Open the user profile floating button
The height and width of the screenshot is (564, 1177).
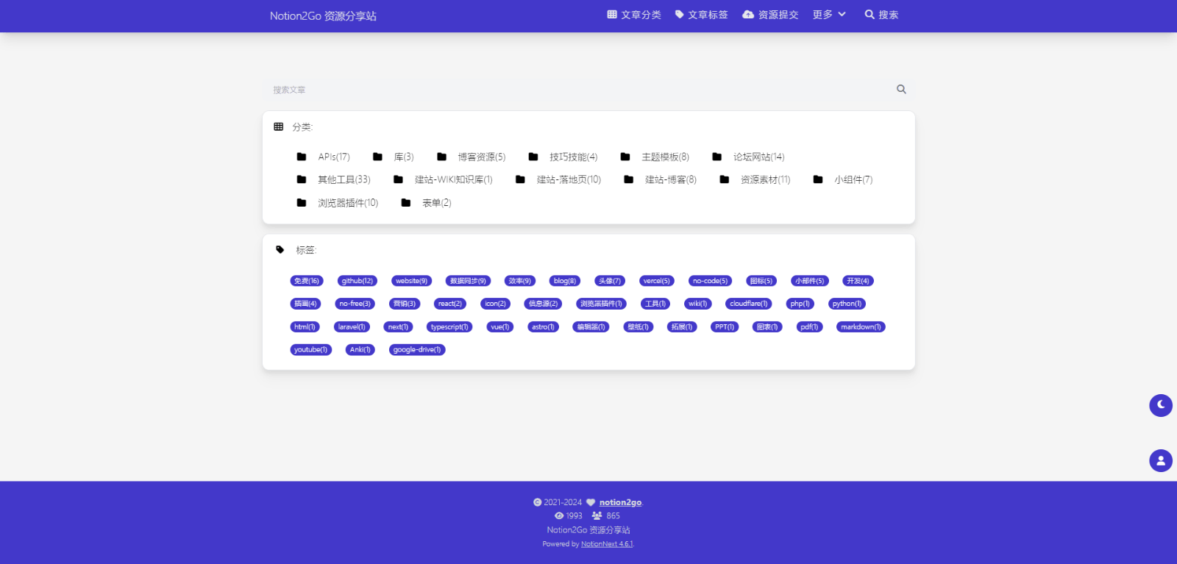(1161, 461)
